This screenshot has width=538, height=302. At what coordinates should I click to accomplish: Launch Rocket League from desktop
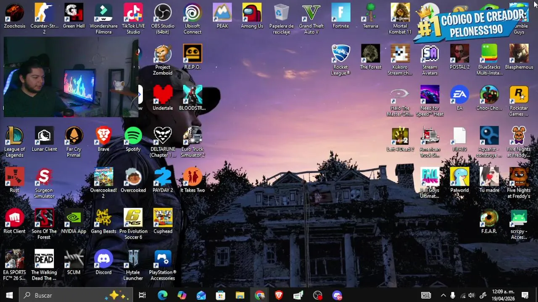[x=341, y=60]
